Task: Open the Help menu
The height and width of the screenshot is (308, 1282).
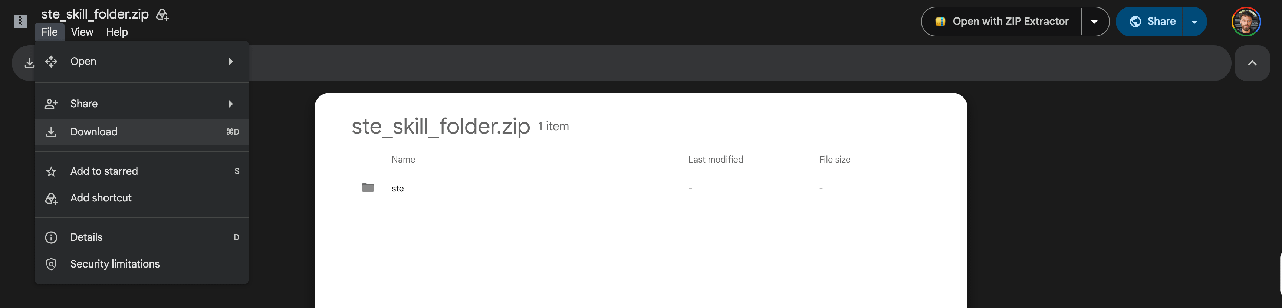Action: [x=117, y=32]
